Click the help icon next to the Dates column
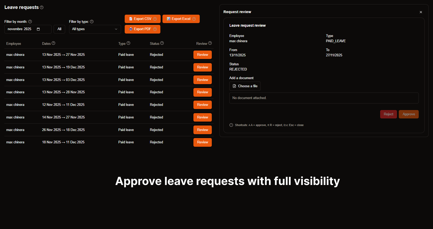The width and height of the screenshot is (433, 229). [x=53, y=43]
